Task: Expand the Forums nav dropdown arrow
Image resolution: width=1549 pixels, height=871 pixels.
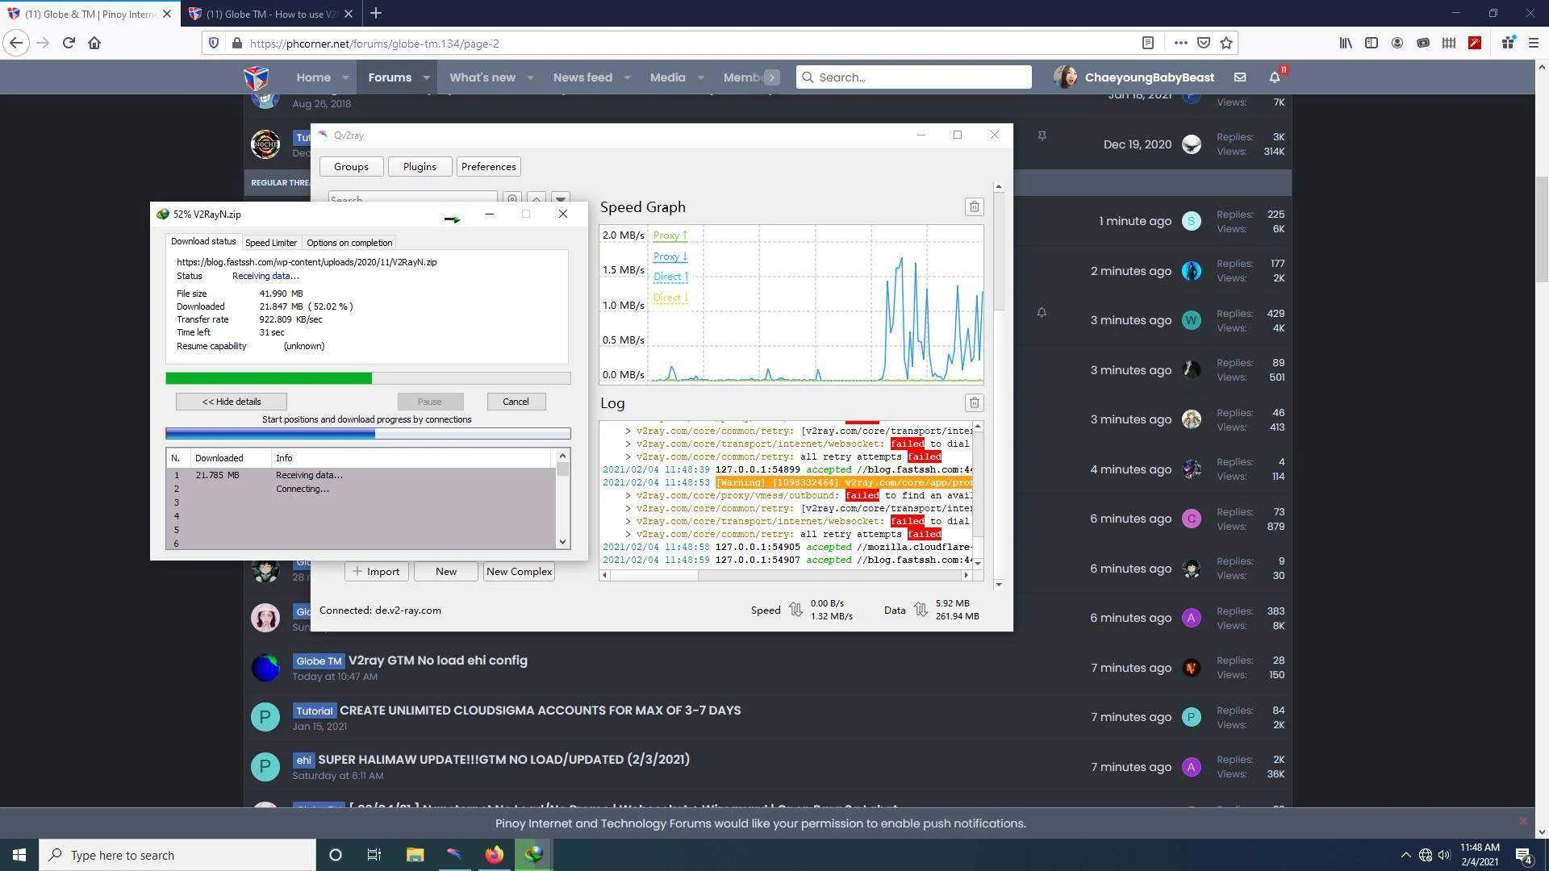Action: 426,77
